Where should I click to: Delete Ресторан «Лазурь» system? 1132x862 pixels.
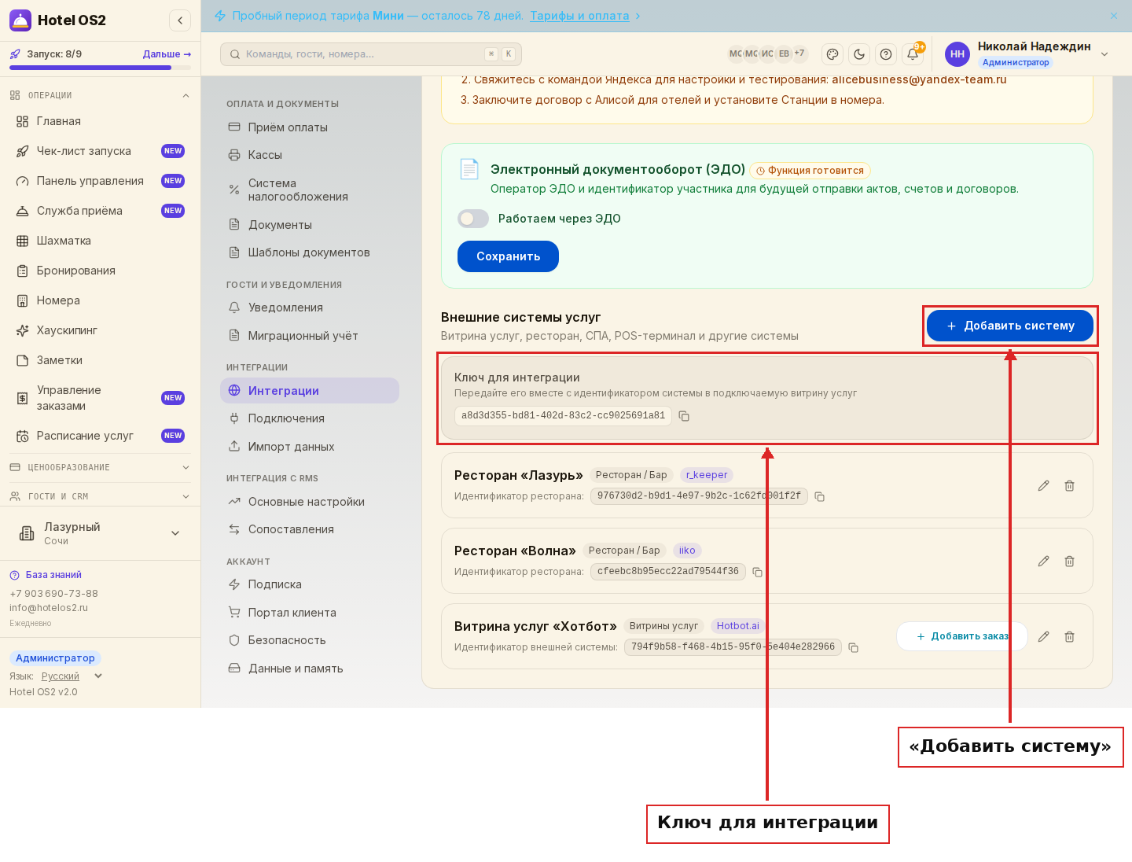(1070, 486)
